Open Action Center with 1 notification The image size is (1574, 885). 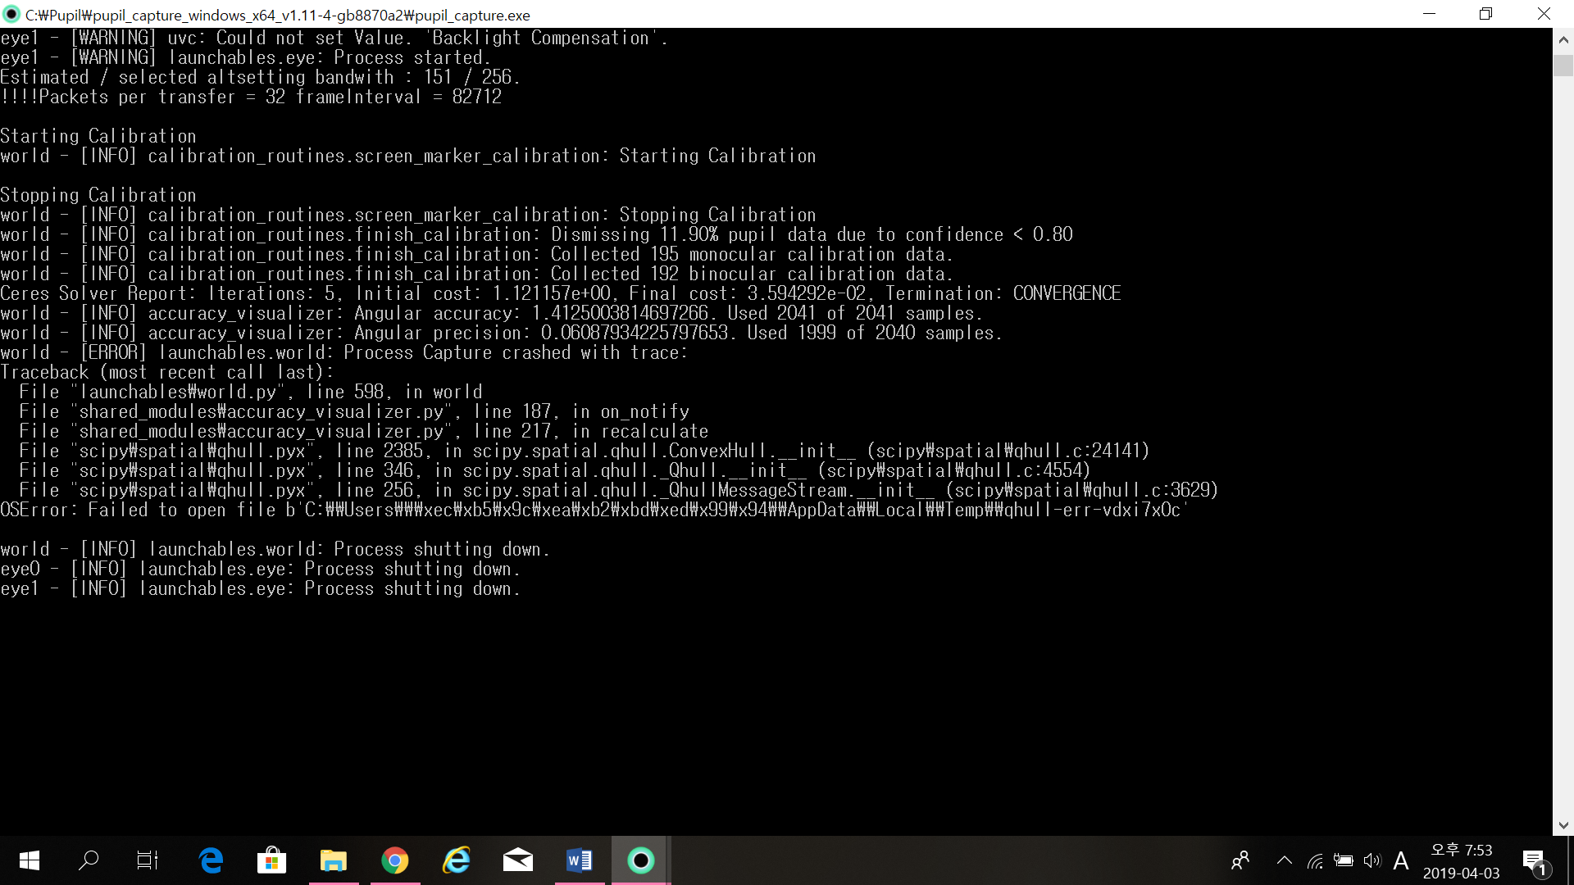coord(1533,860)
